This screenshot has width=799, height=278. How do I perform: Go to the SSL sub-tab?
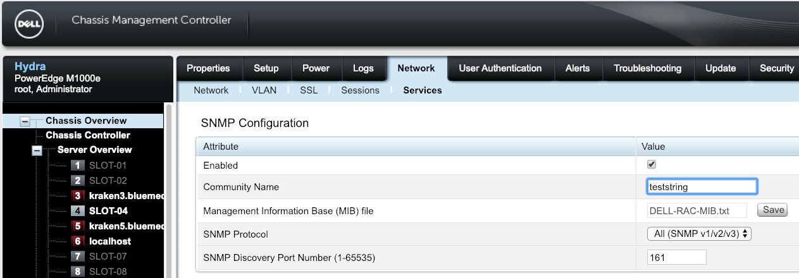[309, 90]
